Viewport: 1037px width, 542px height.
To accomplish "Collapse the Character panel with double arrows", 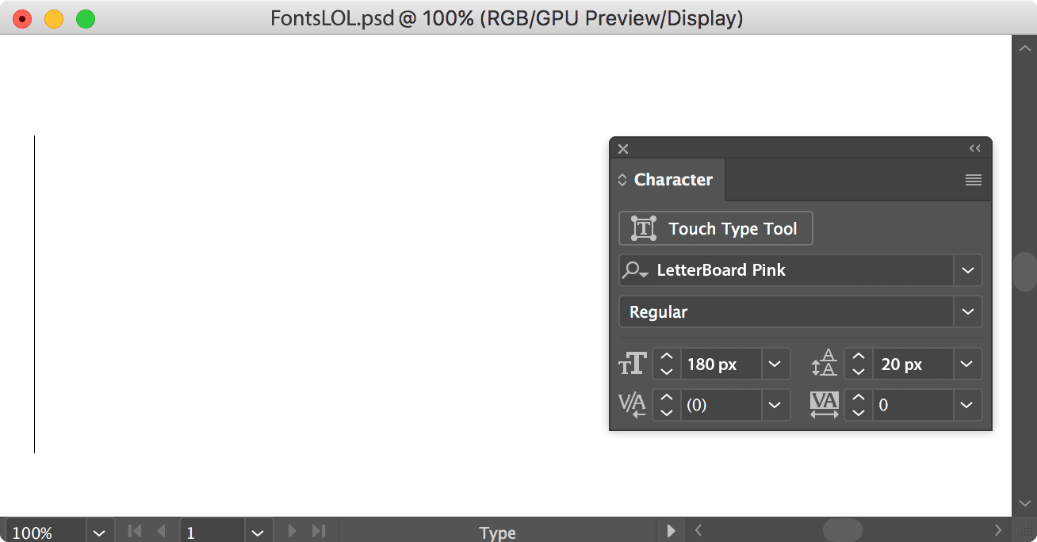I will click(975, 148).
